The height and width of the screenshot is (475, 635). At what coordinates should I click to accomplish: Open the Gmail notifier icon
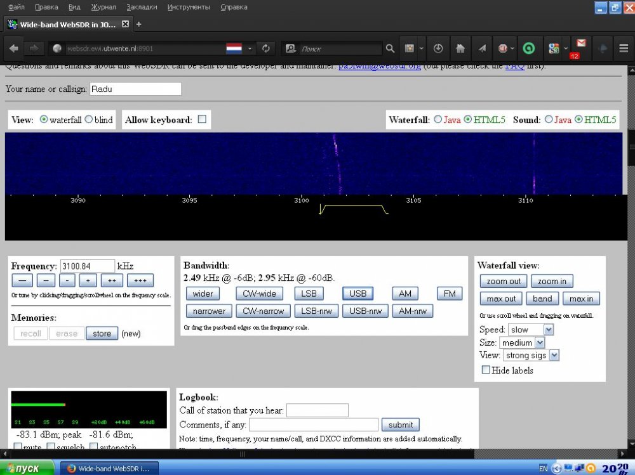[x=580, y=44]
